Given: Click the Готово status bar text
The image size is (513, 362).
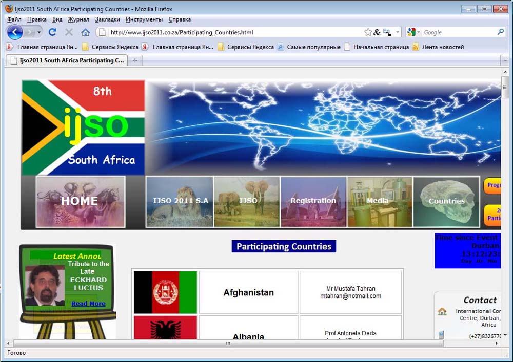Looking at the screenshot, I should coord(16,353).
